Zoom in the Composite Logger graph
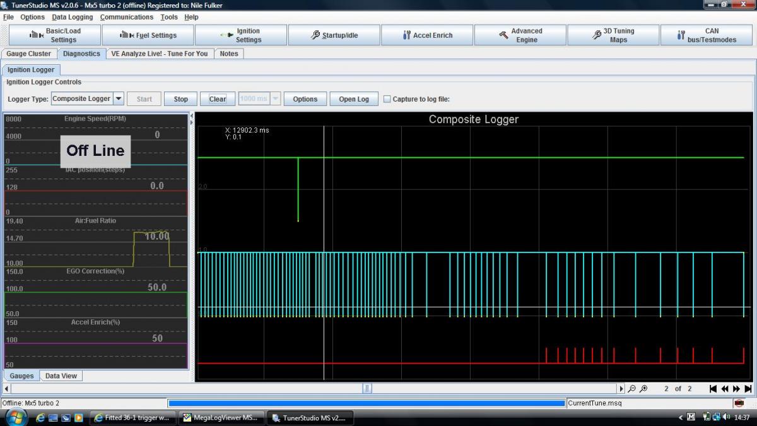The height and width of the screenshot is (426, 757). (643, 389)
